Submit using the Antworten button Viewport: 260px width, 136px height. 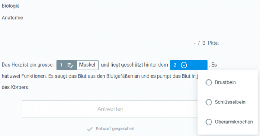[110, 109]
